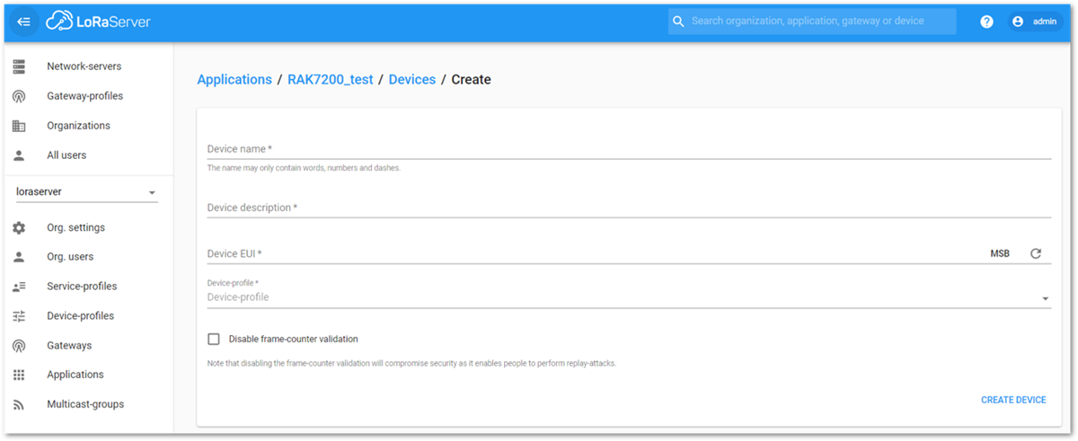The width and height of the screenshot is (1078, 441).
Task: Click the All users person icon
Action: [19, 155]
